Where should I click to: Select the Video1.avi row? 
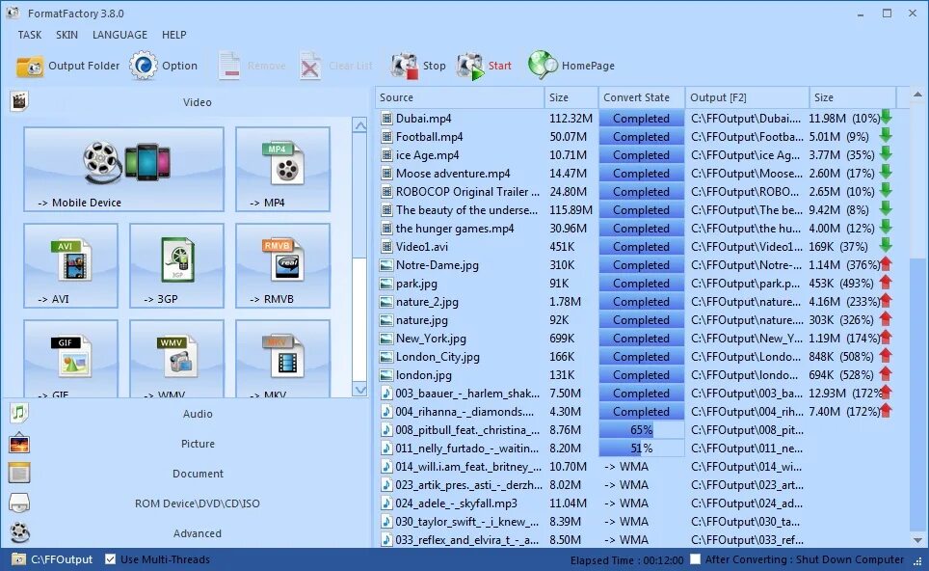pos(642,247)
